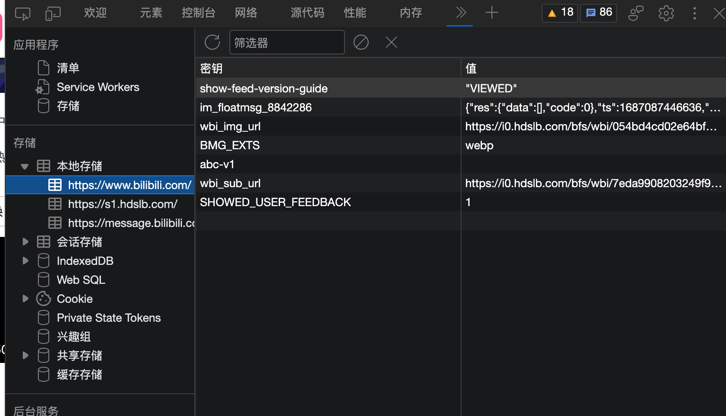Clear all storage entries with circle-slash icon
The image size is (726, 416).
[x=361, y=42]
